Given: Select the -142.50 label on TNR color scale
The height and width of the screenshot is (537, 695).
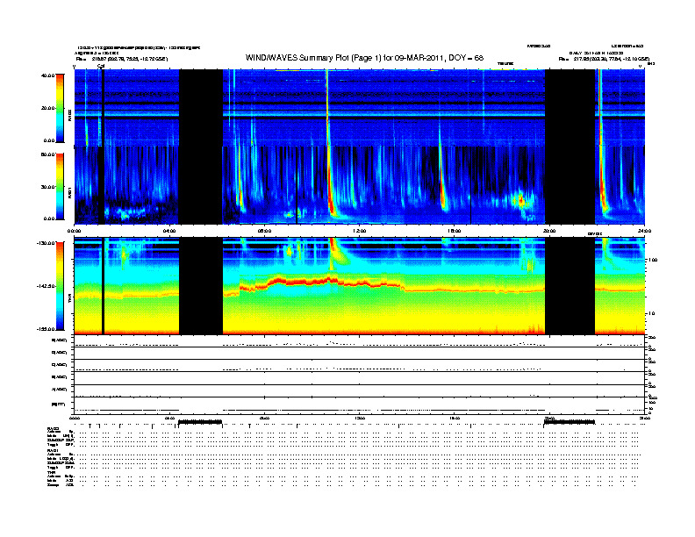Looking at the screenshot, I should coord(47,286).
